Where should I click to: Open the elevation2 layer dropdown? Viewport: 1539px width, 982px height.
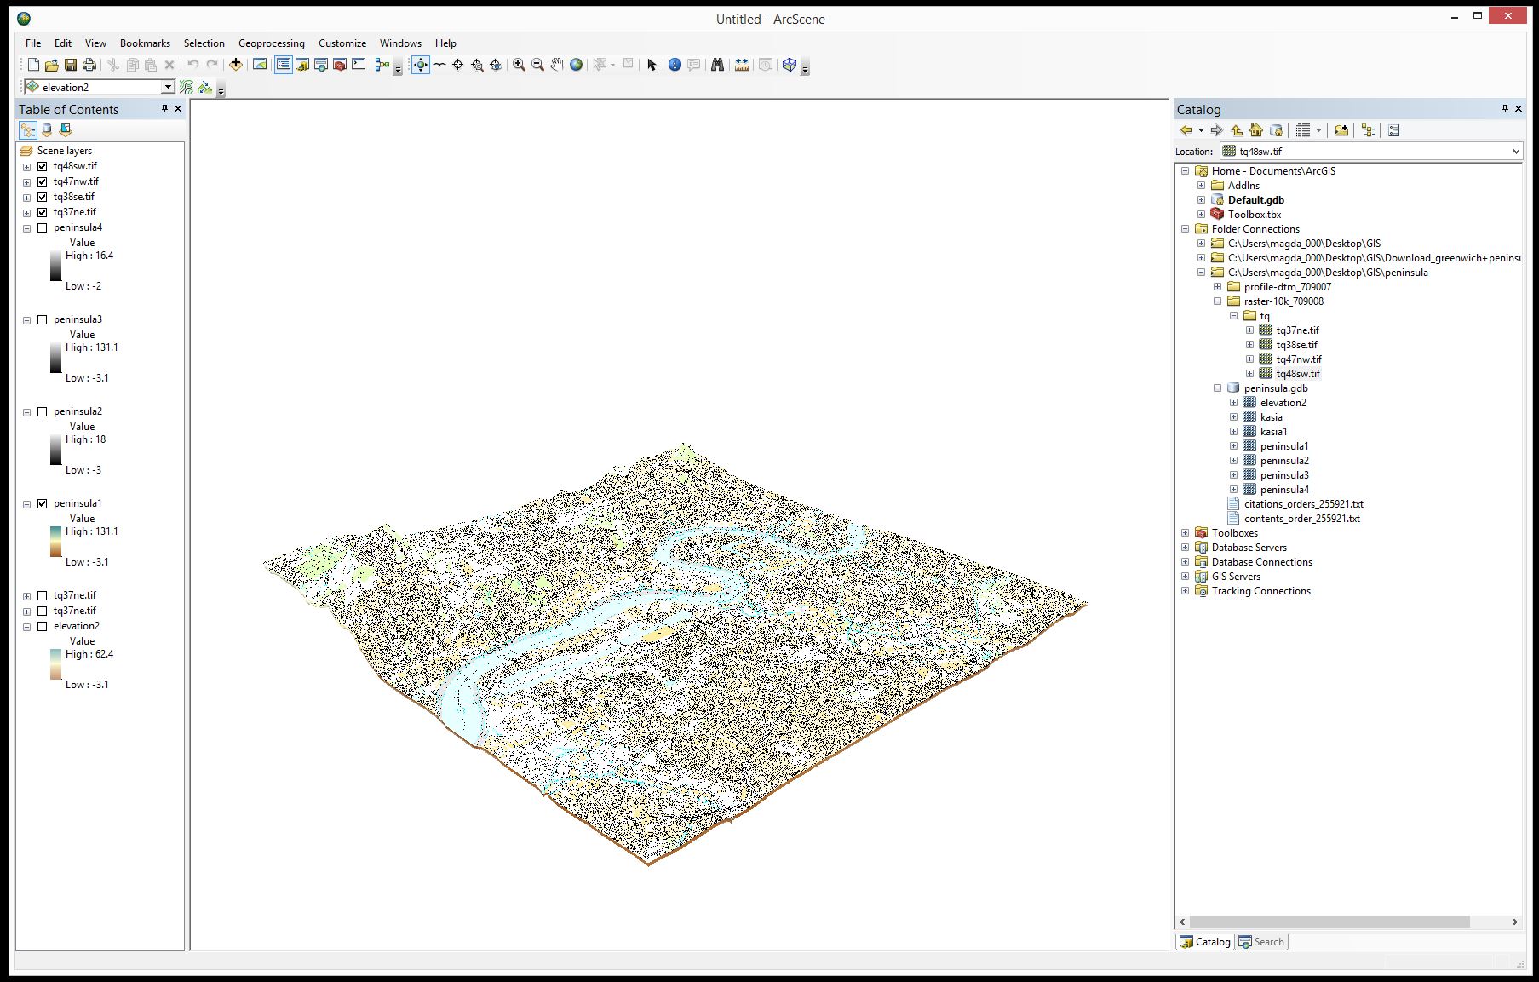[x=168, y=87]
